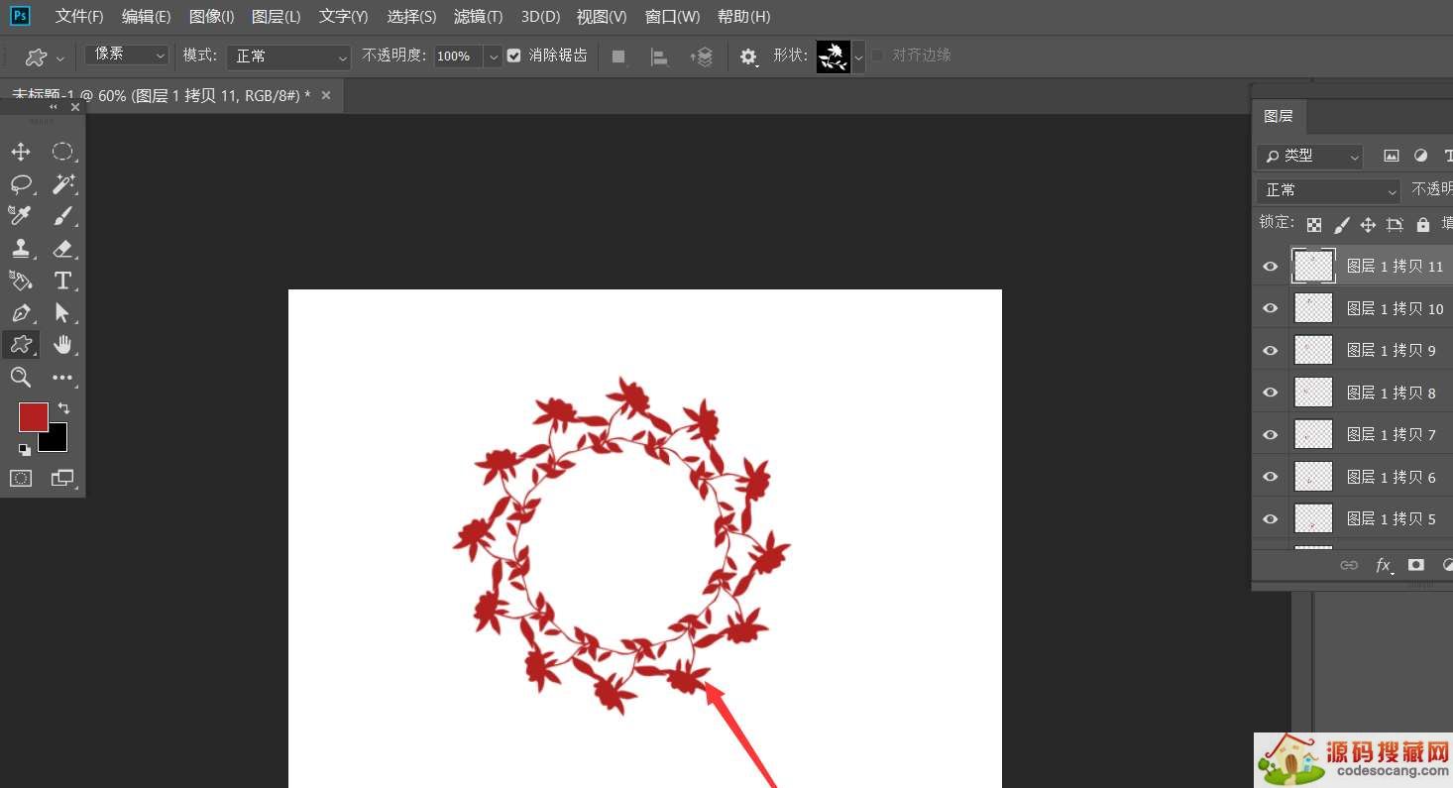
Task: Select the Paint Bucket tool
Action: [21, 281]
